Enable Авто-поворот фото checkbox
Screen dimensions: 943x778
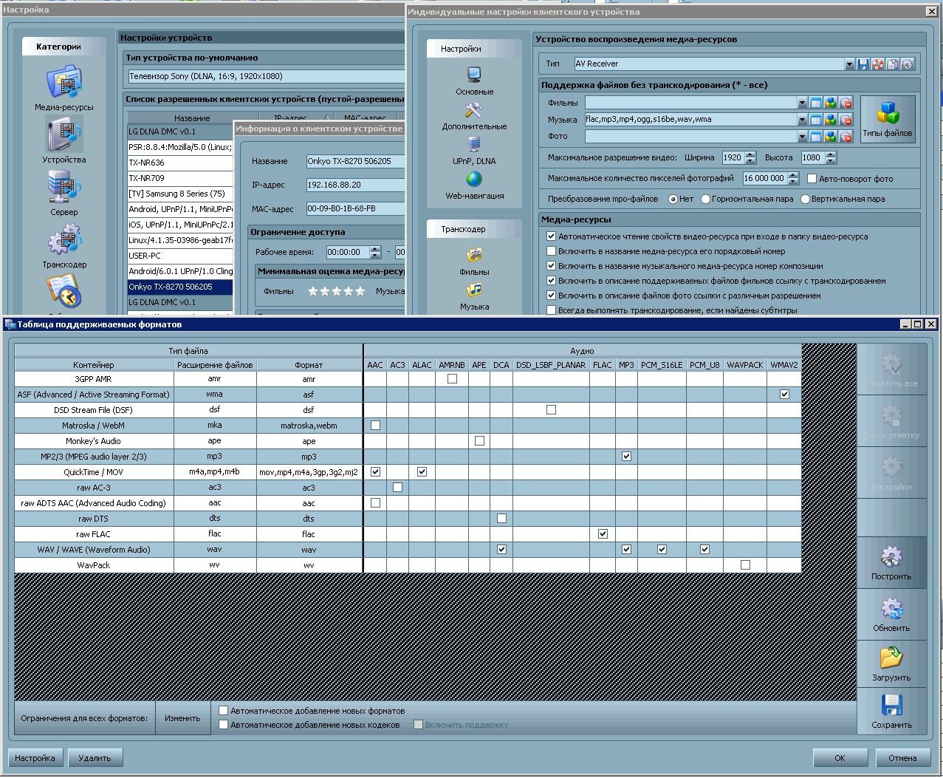(812, 179)
